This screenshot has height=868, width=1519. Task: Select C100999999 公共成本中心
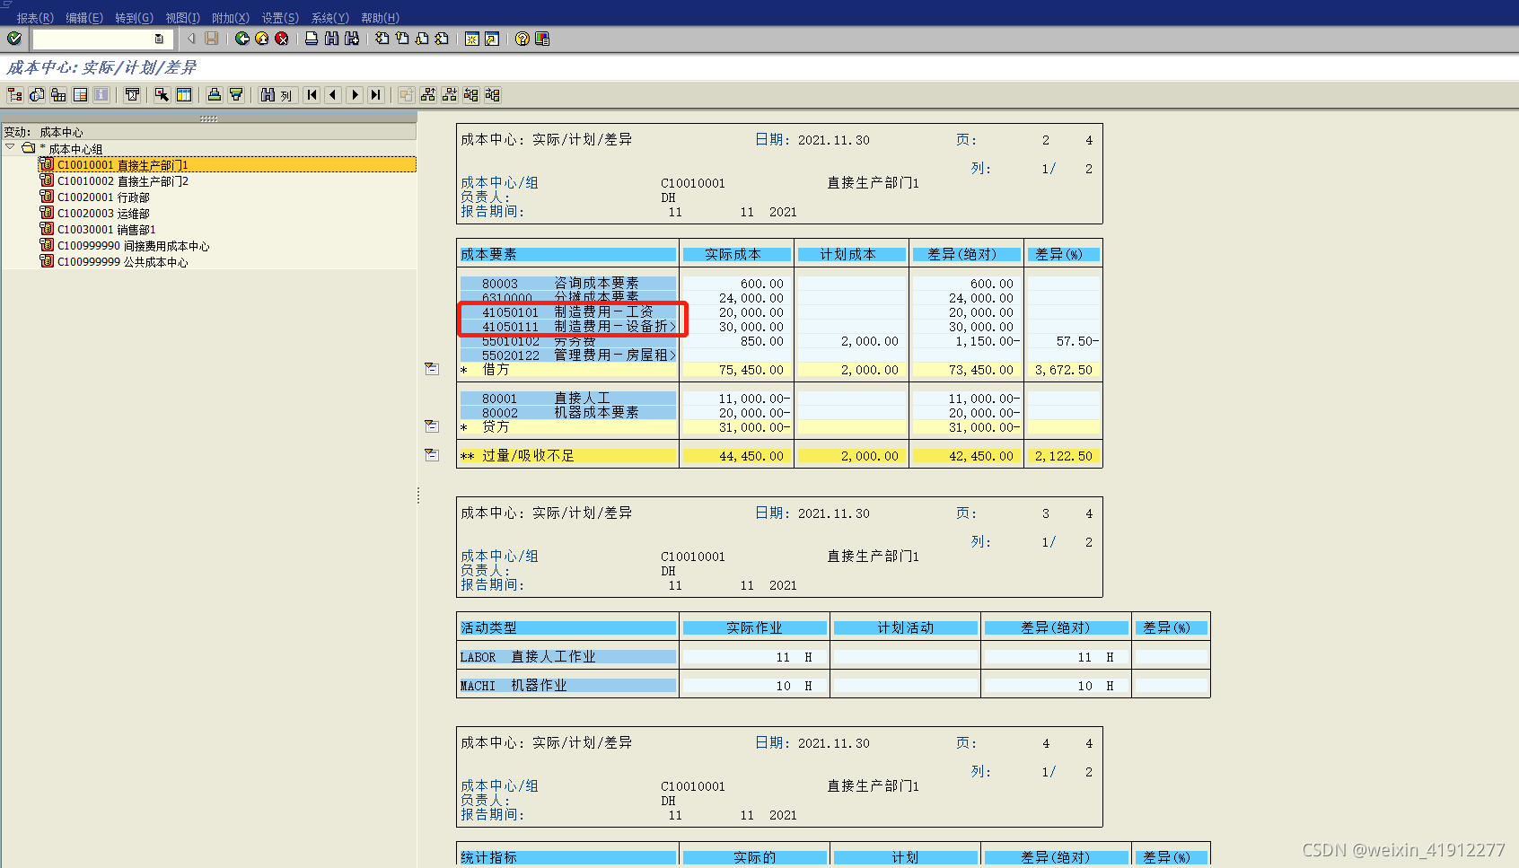(x=122, y=262)
